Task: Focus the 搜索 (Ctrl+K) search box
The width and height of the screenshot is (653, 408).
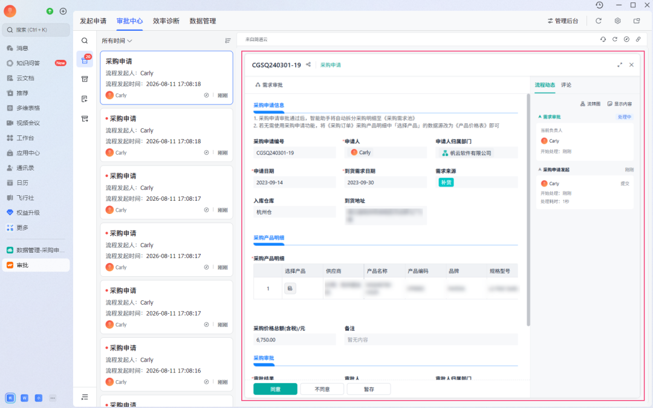Action: pyautogui.click(x=36, y=30)
